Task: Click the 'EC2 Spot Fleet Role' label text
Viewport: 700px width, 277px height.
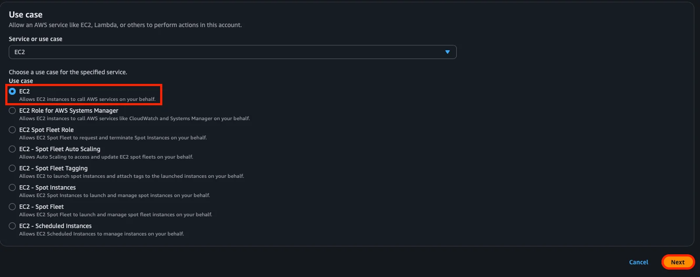Action: click(x=46, y=130)
